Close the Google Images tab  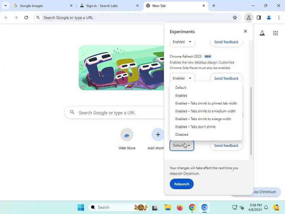click(x=71, y=6)
